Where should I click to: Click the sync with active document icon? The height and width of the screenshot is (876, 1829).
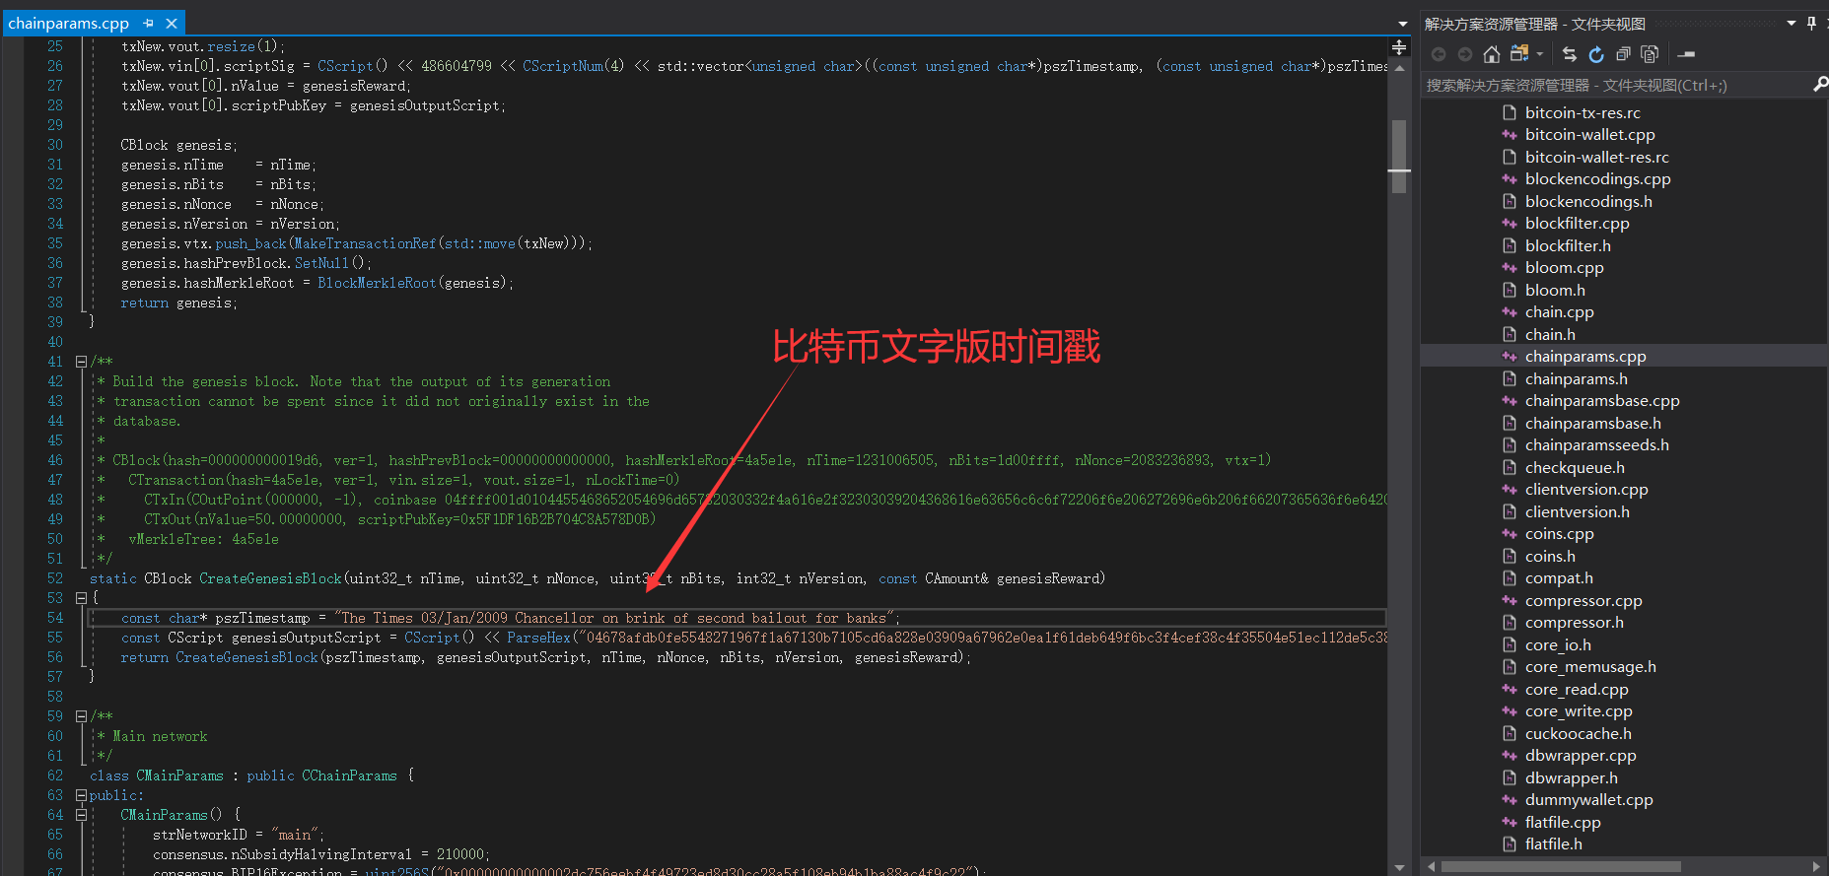click(1570, 54)
